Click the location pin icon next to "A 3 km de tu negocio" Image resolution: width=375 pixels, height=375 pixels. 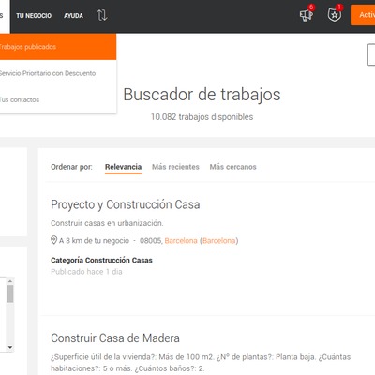(x=53, y=240)
